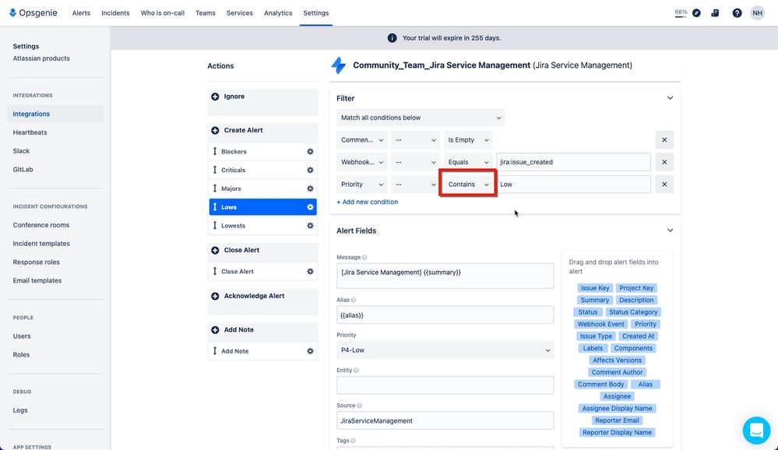The height and width of the screenshot is (450, 778).
Task: Open the chat support widget
Action: coord(756,431)
